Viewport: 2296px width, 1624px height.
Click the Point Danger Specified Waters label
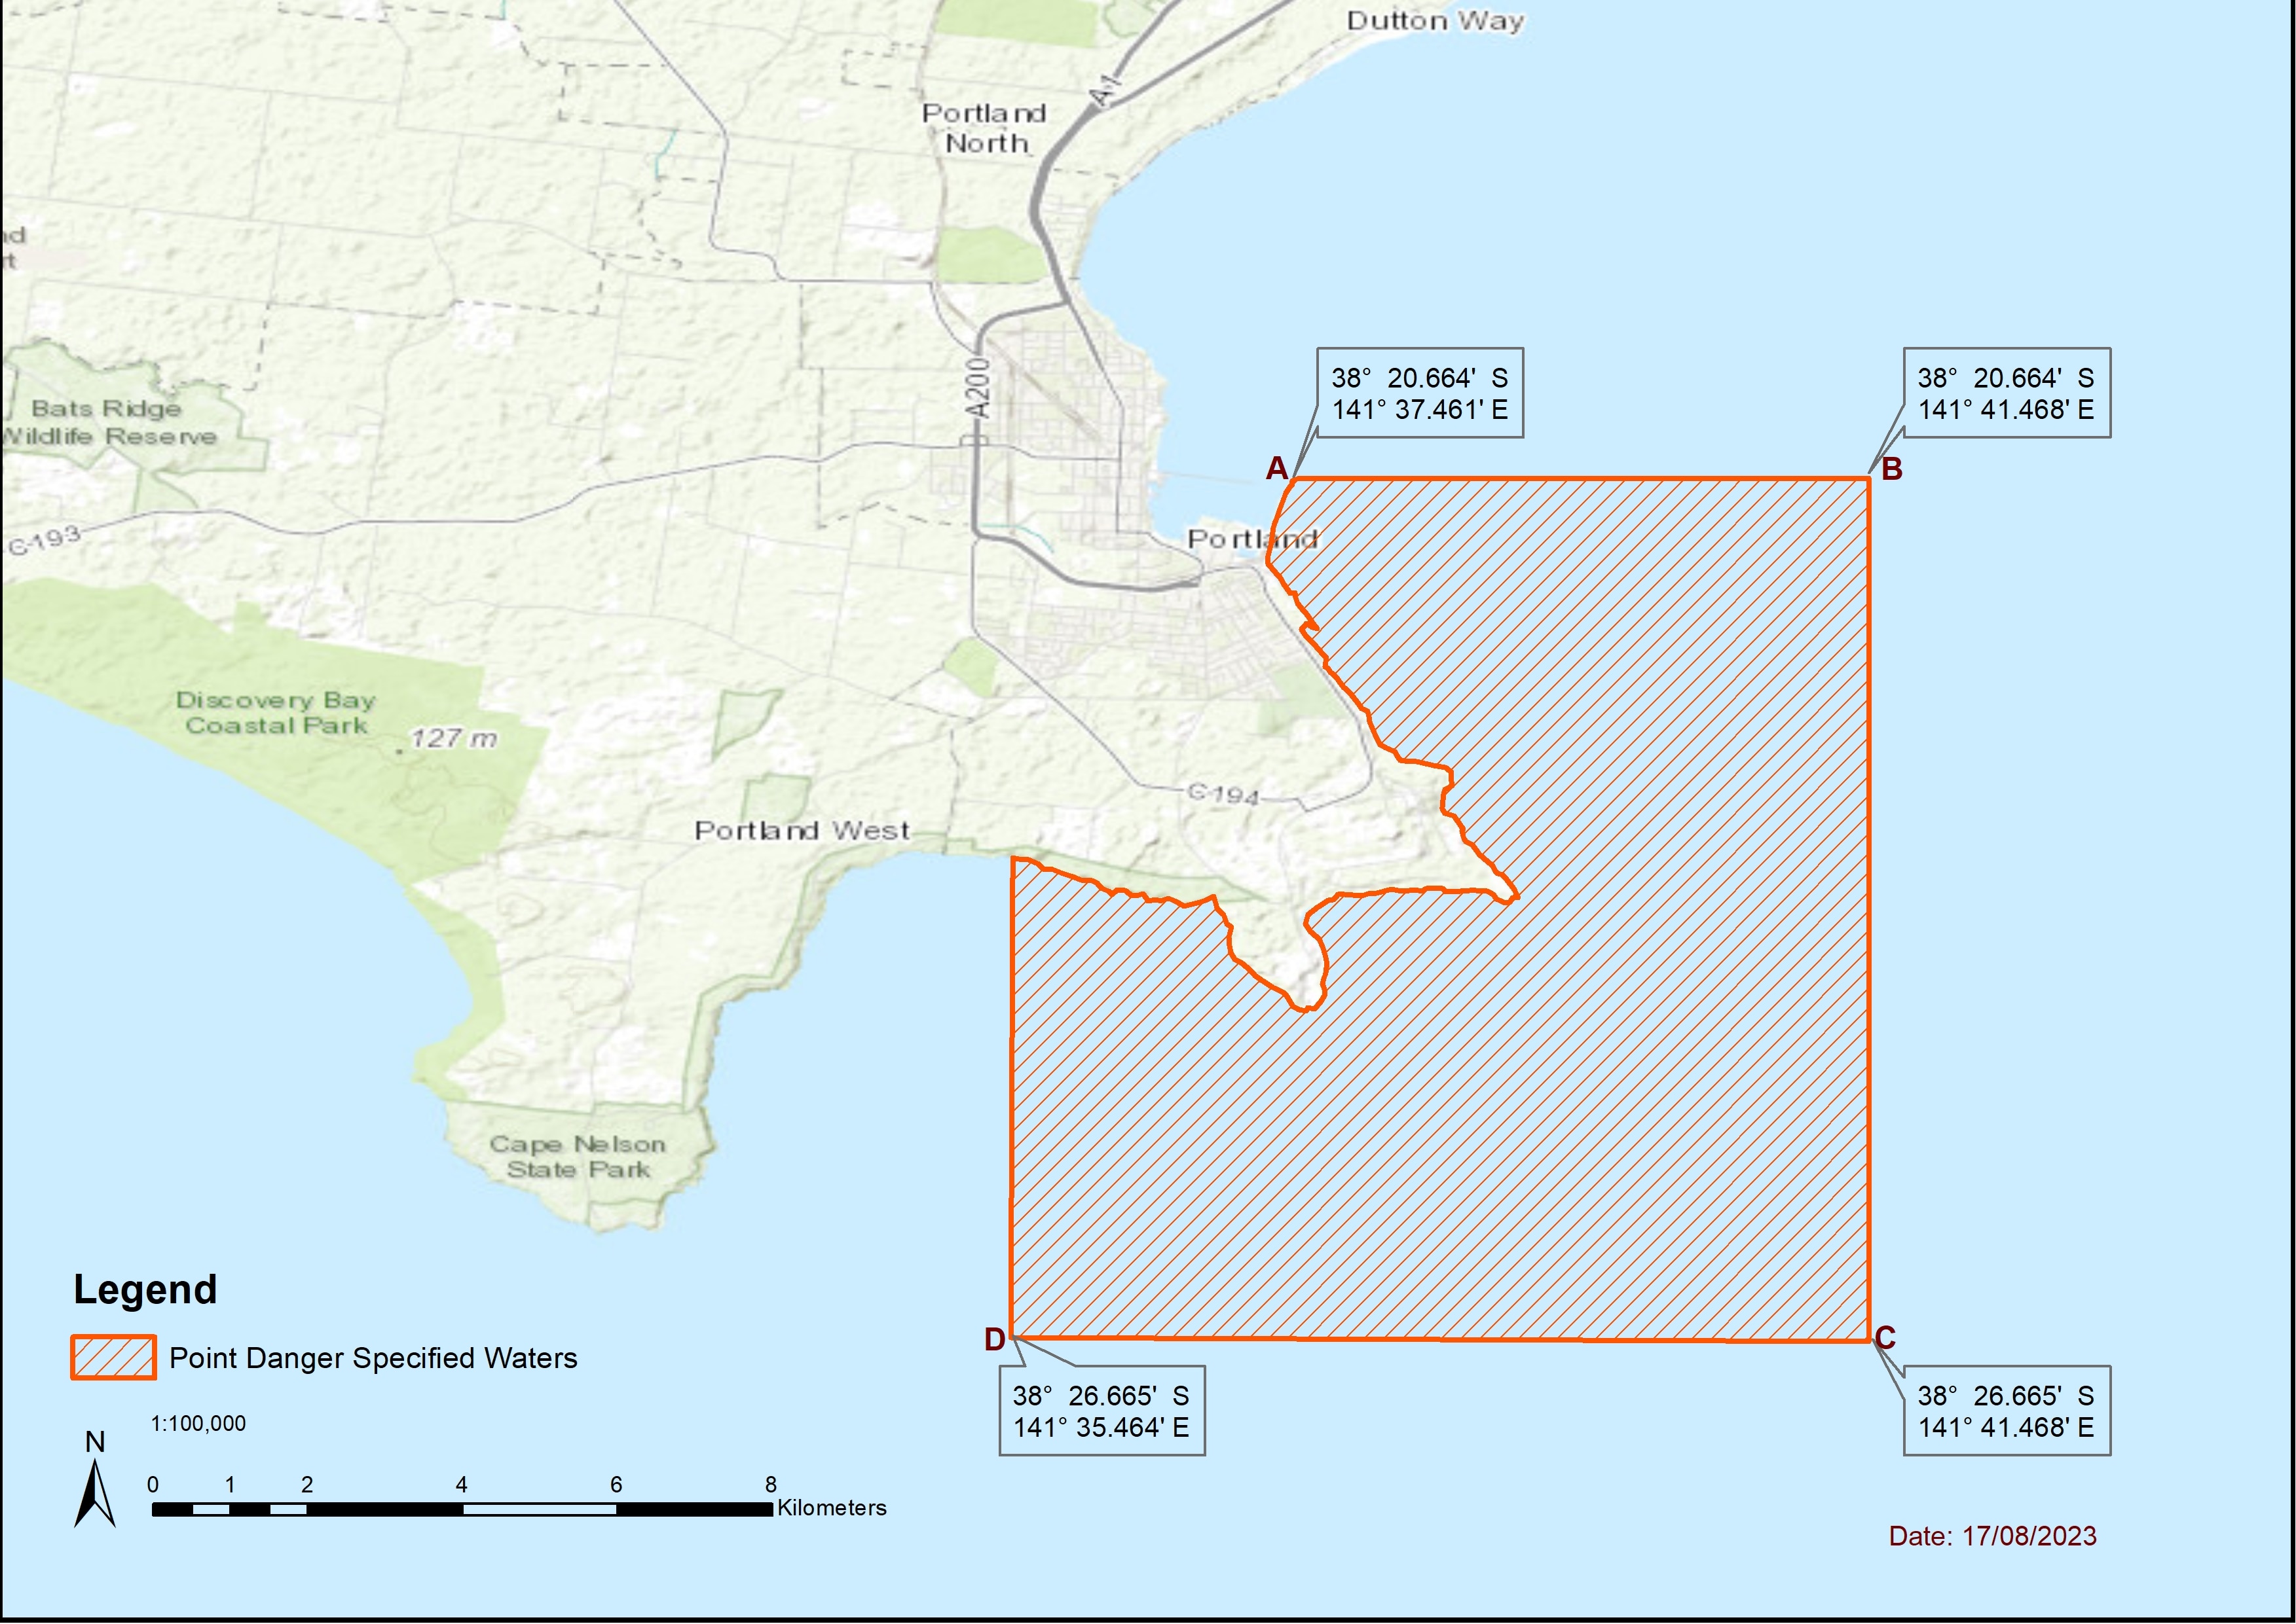coord(373,1358)
